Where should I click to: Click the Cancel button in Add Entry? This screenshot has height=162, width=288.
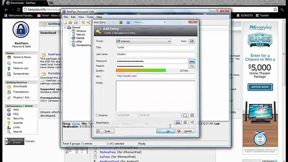[x=186, y=131]
